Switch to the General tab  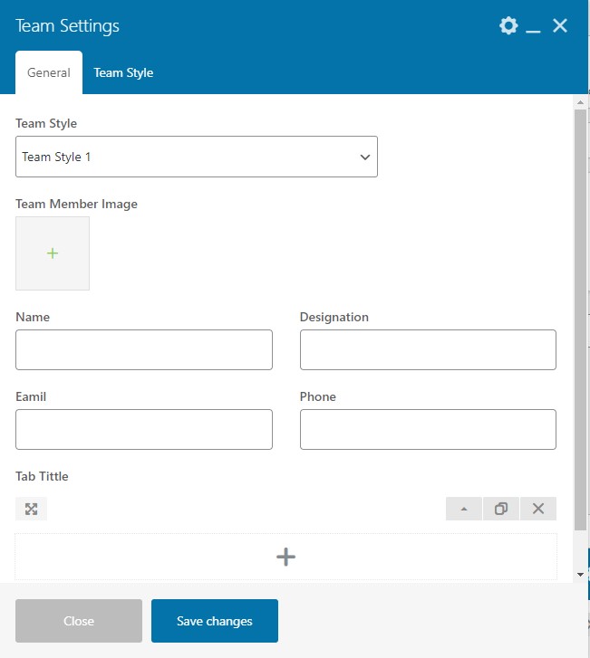pos(49,73)
